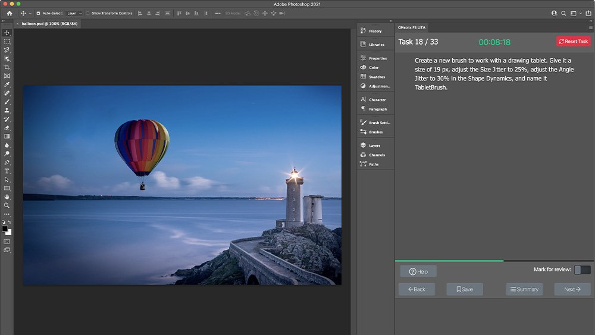Screen dimensions: 595x335
Task: Pick the Eyedropper tool
Action: pos(7,84)
